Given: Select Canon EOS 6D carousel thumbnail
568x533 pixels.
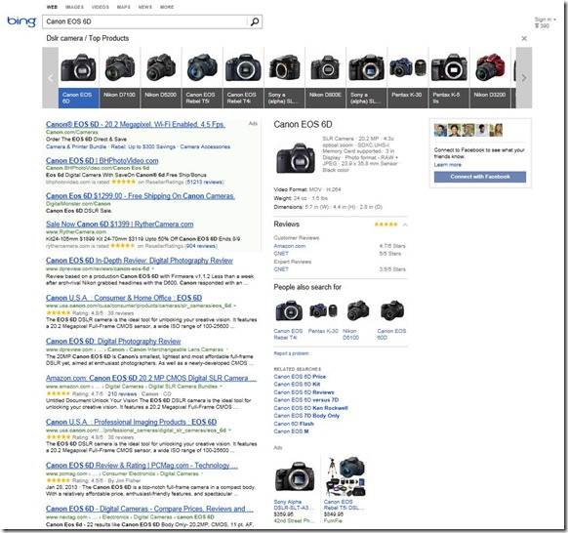Looking at the screenshot, I should (79, 77).
